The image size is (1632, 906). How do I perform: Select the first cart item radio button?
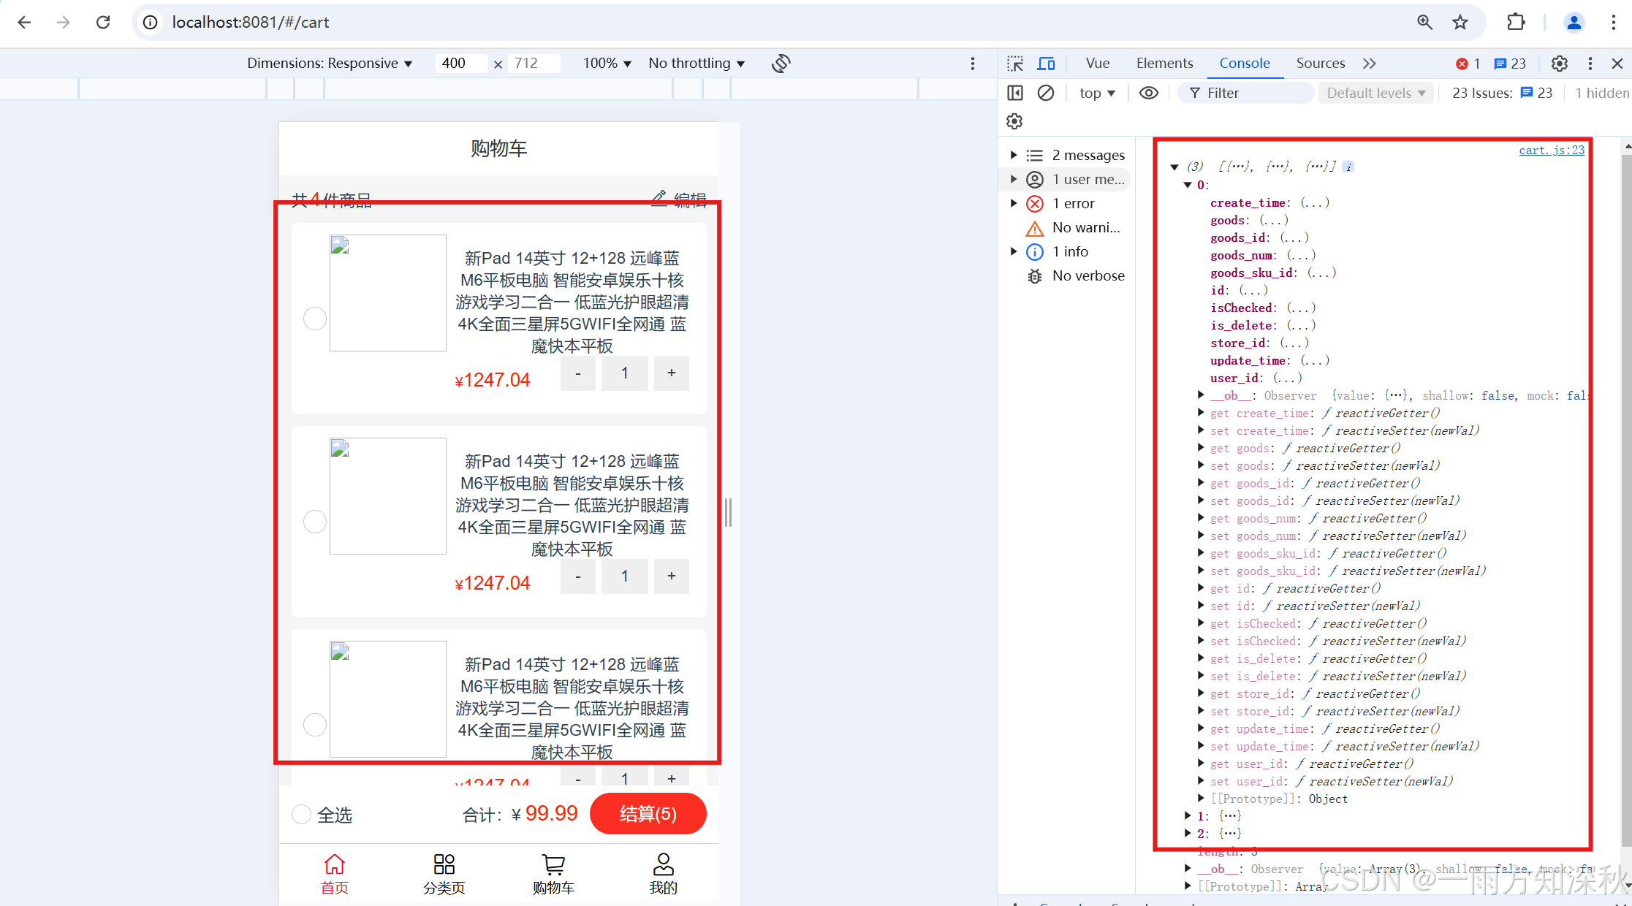tap(315, 319)
